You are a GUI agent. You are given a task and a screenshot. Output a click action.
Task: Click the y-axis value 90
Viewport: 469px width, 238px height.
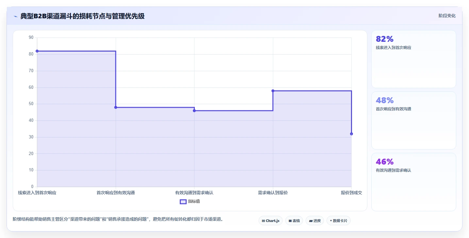click(31, 38)
